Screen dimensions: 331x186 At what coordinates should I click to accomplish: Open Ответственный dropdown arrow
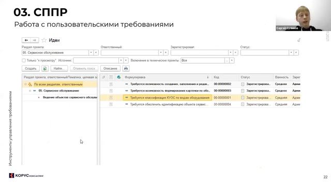[x=161, y=53]
